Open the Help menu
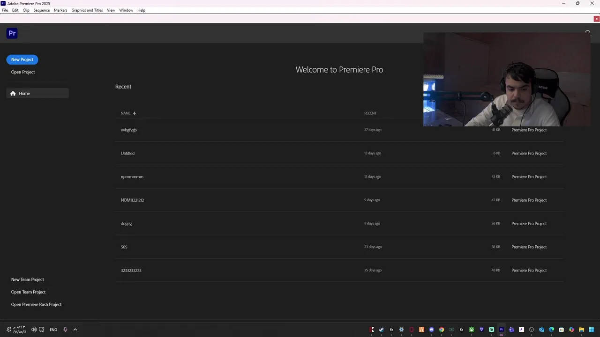 point(142,10)
